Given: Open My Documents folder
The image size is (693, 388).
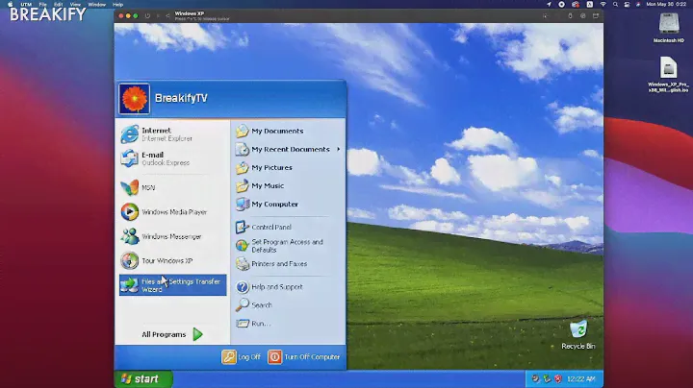Looking at the screenshot, I should pos(276,131).
